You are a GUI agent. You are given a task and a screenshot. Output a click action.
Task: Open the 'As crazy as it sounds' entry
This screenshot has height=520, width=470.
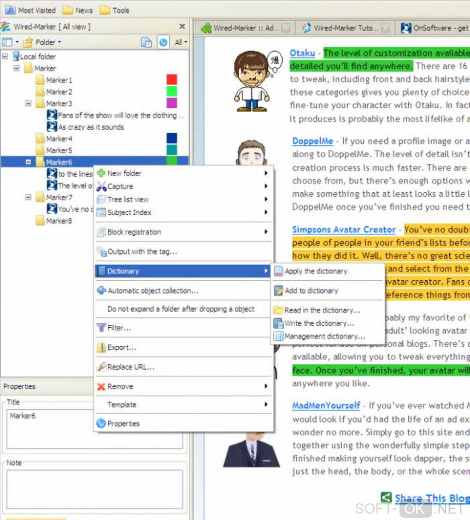tap(86, 127)
